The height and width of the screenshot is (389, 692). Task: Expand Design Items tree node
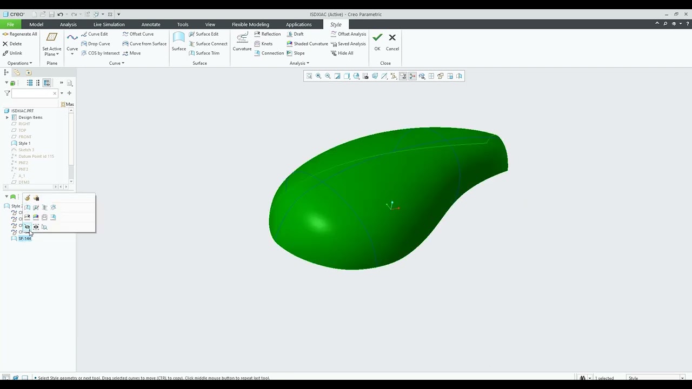point(7,117)
